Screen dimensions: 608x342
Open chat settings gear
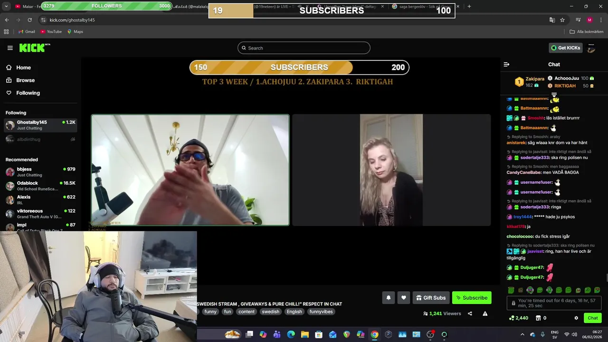(576, 318)
